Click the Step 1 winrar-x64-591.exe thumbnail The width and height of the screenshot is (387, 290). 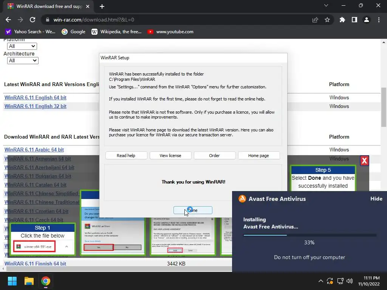pyautogui.click(x=34, y=246)
